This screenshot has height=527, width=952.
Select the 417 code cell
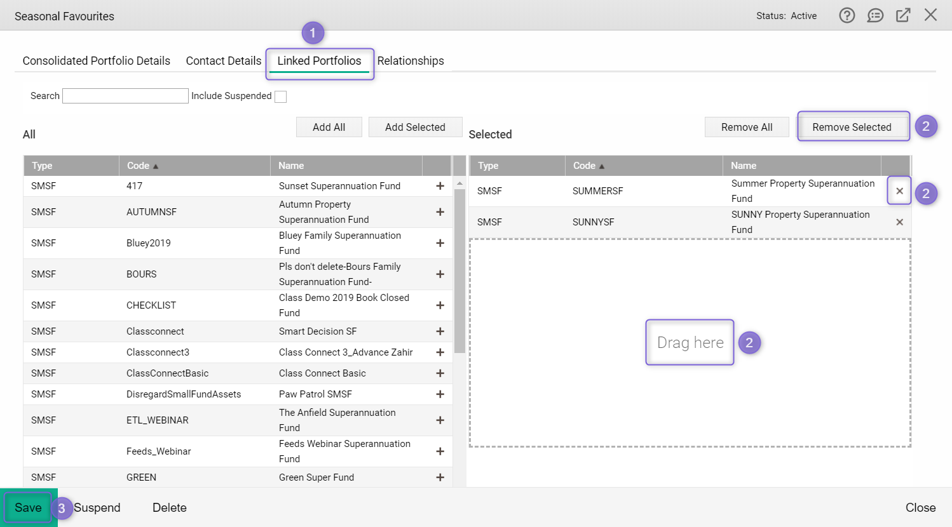134,186
